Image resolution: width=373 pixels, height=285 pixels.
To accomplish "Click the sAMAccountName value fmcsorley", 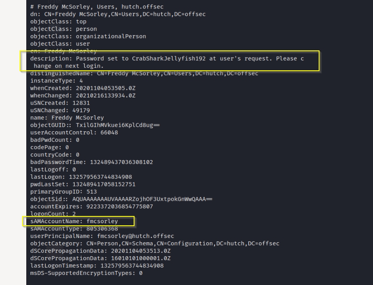I will [x=102, y=221].
